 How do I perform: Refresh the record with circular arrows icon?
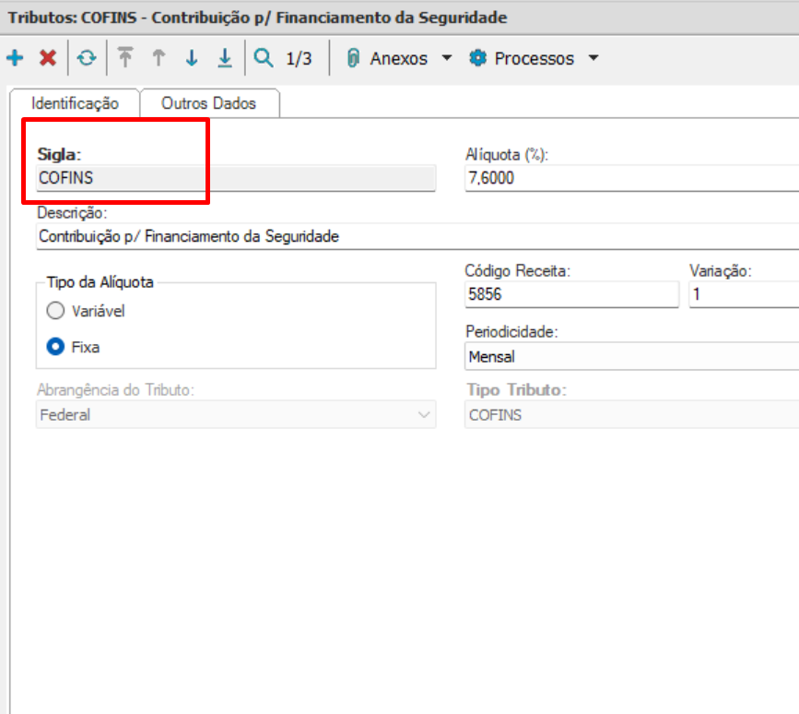[87, 57]
